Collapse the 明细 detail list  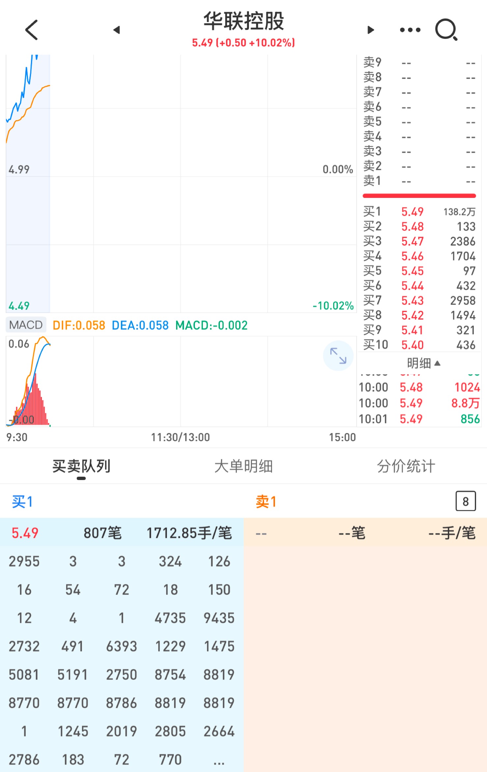pos(423,363)
